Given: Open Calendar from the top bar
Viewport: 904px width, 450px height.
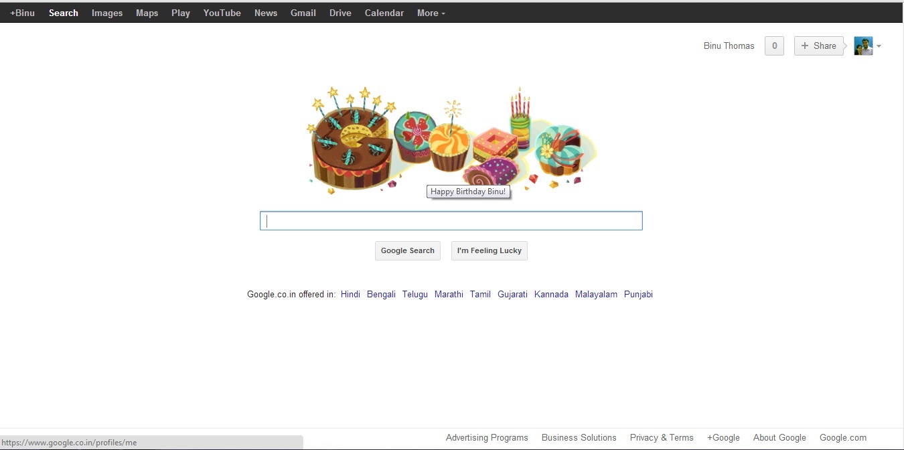Looking at the screenshot, I should click(x=384, y=13).
